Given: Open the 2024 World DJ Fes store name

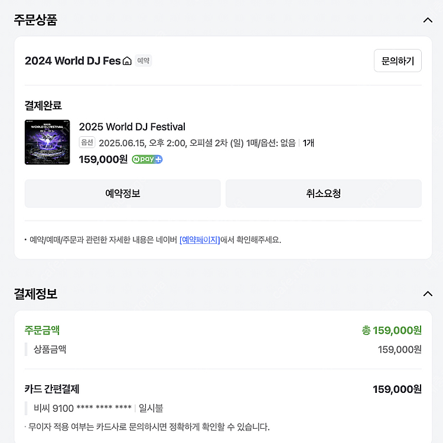Looking at the screenshot, I should click(72, 61).
